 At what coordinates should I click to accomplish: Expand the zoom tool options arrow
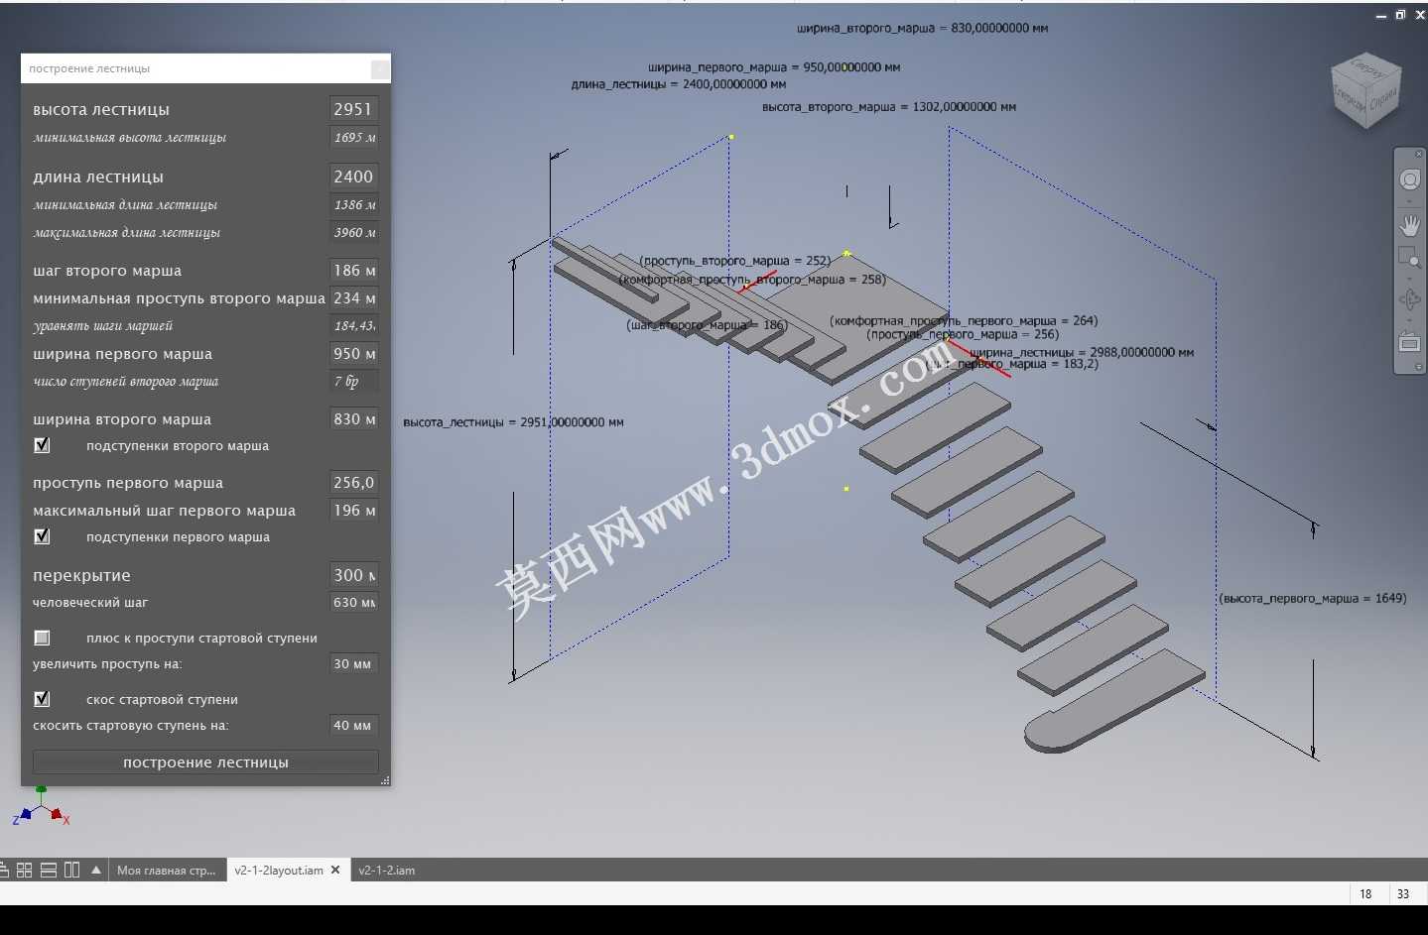coord(1409,278)
